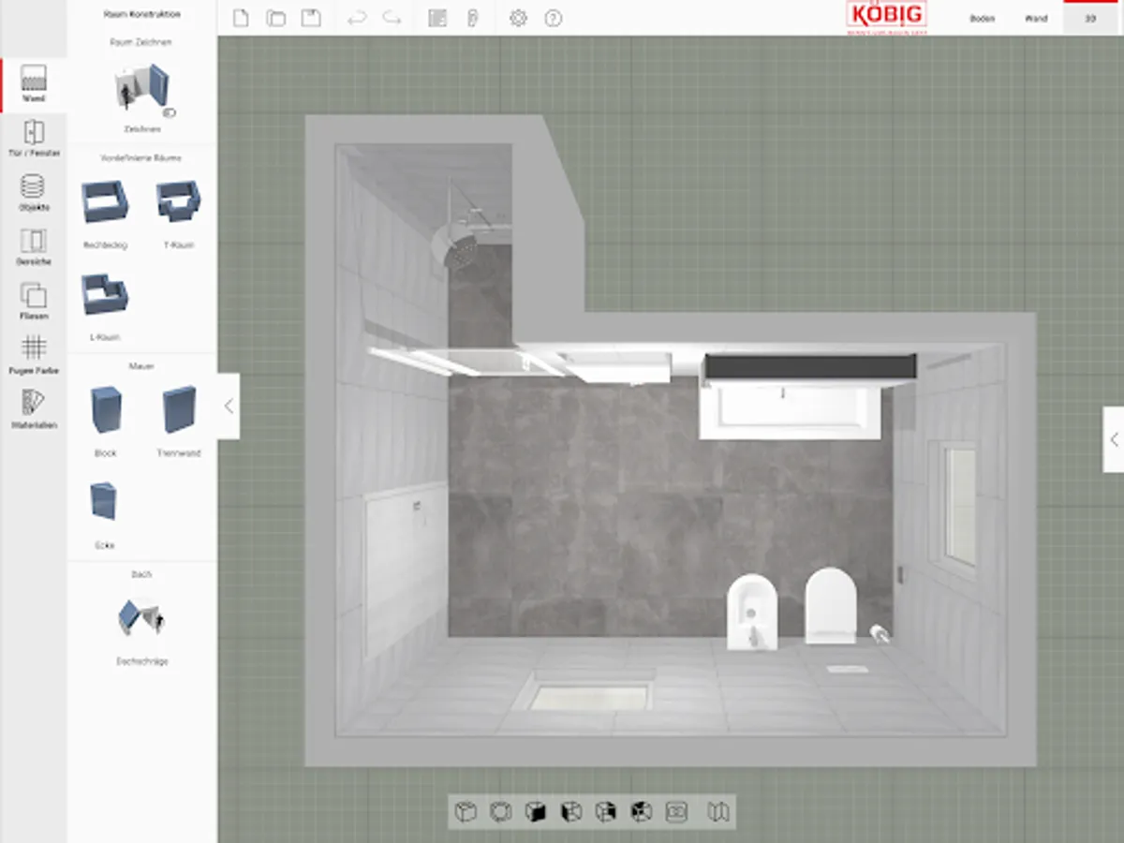Image resolution: width=1124 pixels, height=843 pixels.
Task: Open a project with the folder icon
Action: tap(275, 18)
